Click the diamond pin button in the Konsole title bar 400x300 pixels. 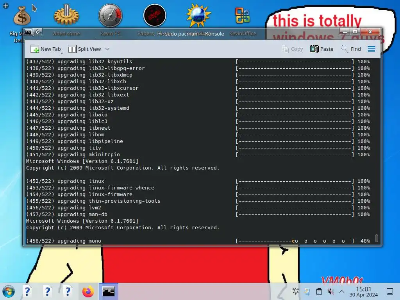coord(38,32)
